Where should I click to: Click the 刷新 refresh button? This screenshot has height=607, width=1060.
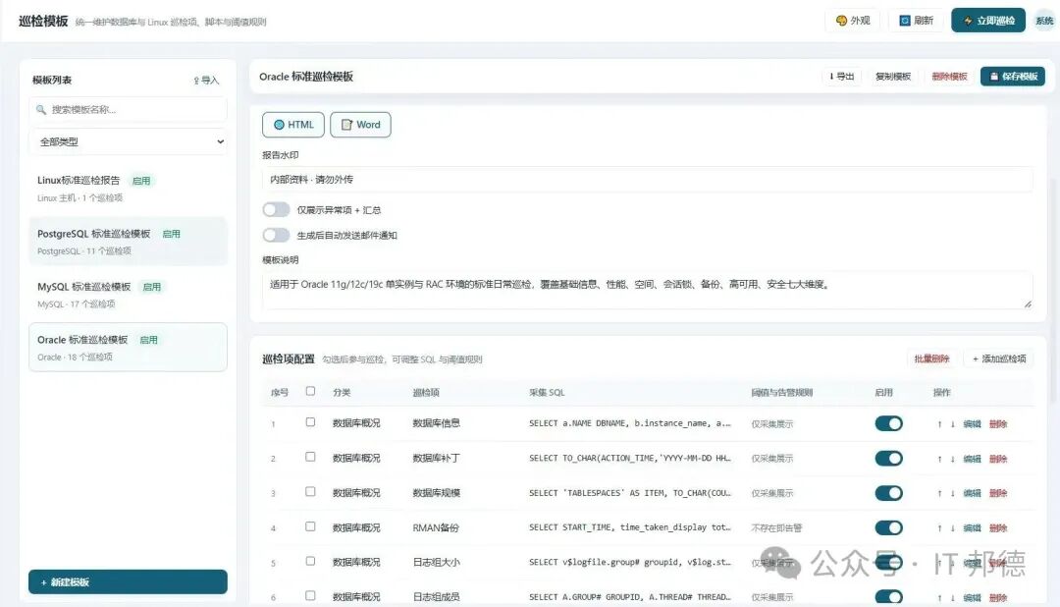pos(916,21)
